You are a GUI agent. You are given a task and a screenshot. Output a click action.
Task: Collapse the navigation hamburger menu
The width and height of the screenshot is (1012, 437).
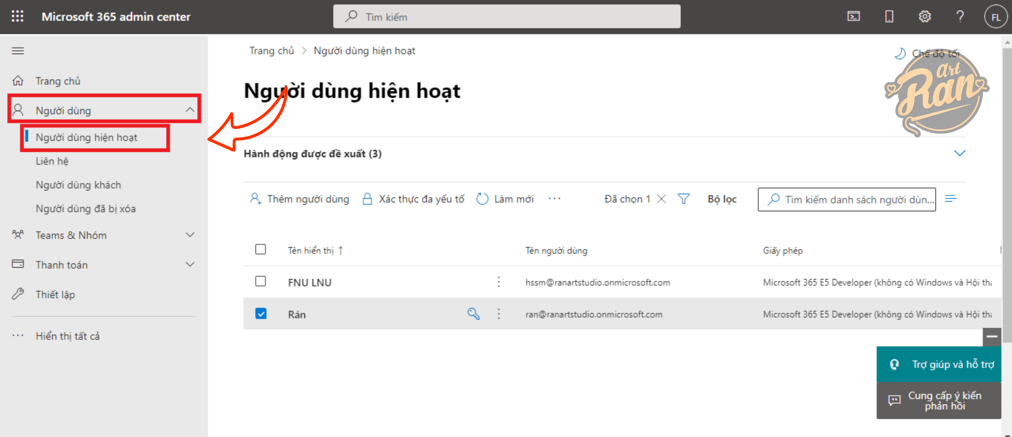[x=18, y=51]
